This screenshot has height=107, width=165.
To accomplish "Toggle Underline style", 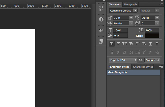I will pyautogui.click(x=151, y=44).
